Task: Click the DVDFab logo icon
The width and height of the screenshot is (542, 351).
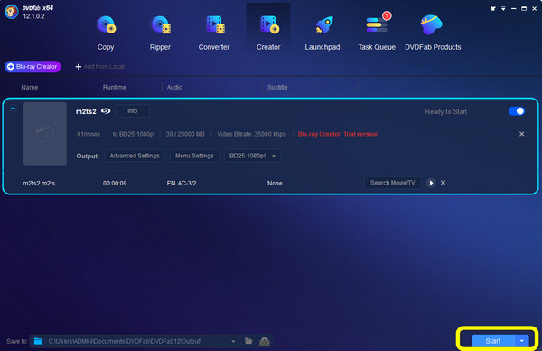Action: click(12, 12)
